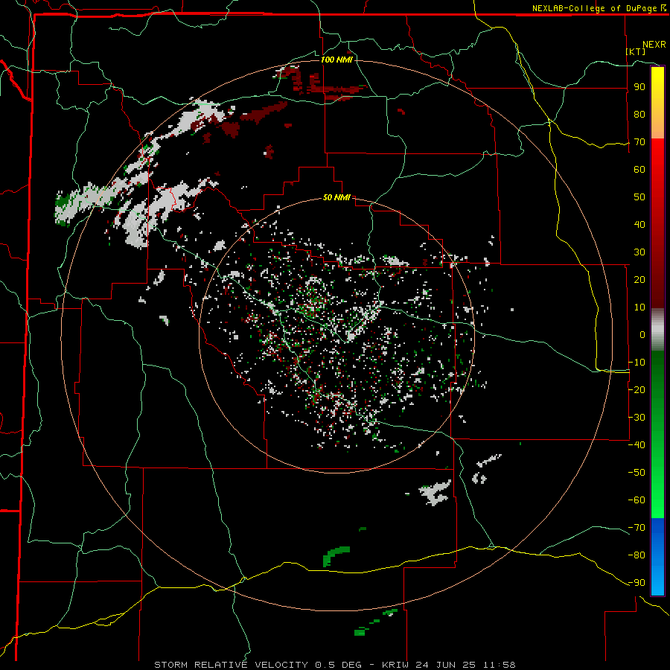Click the -10 value on velocity scale
The image size is (670, 670).
[x=636, y=363]
